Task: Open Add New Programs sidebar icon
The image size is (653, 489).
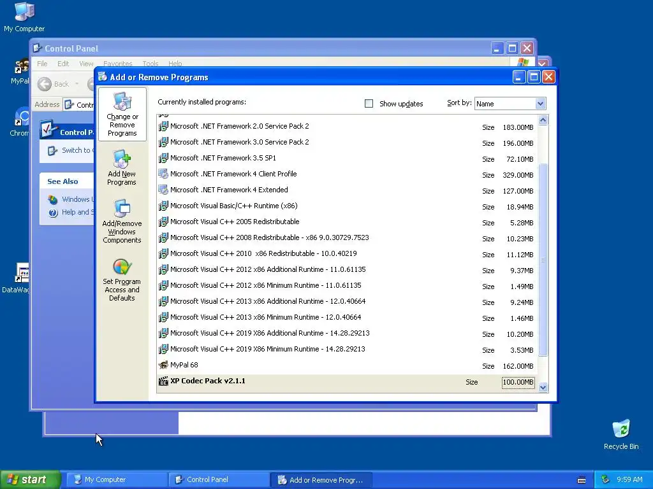Action: pos(122,159)
